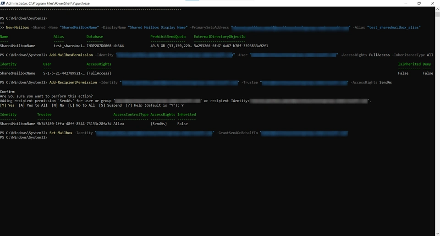Screen dimensions: 440x236
Task: Click the Deny column header
Action: coord(427,64)
